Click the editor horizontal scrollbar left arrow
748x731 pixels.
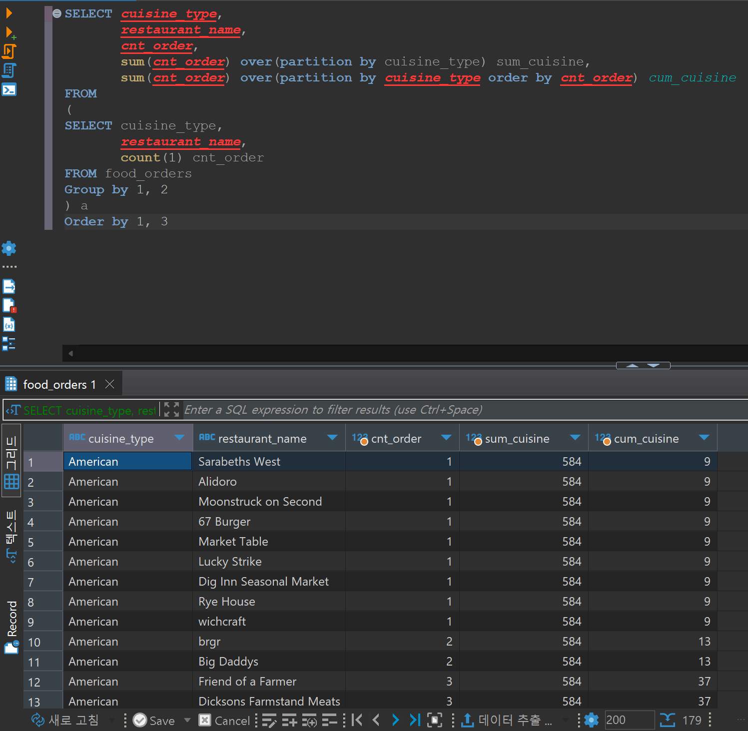click(70, 353)
